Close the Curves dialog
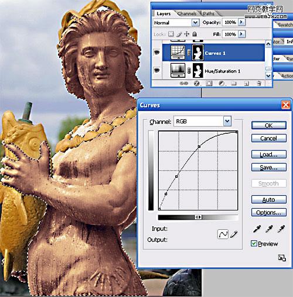Viewport: 293px width, 297px height. [285, 105]
